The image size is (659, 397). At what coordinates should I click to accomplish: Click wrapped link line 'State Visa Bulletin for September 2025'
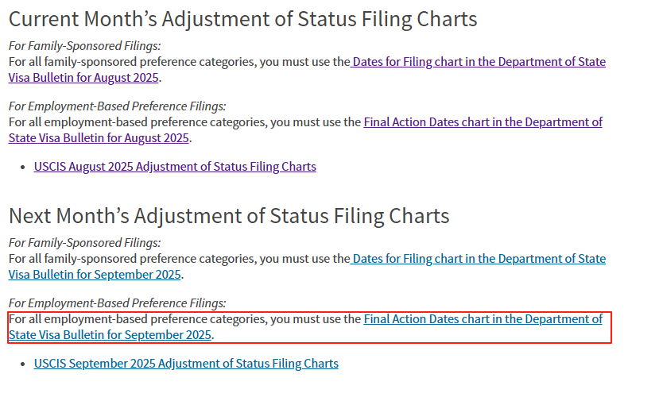click(x=110, y=335)
